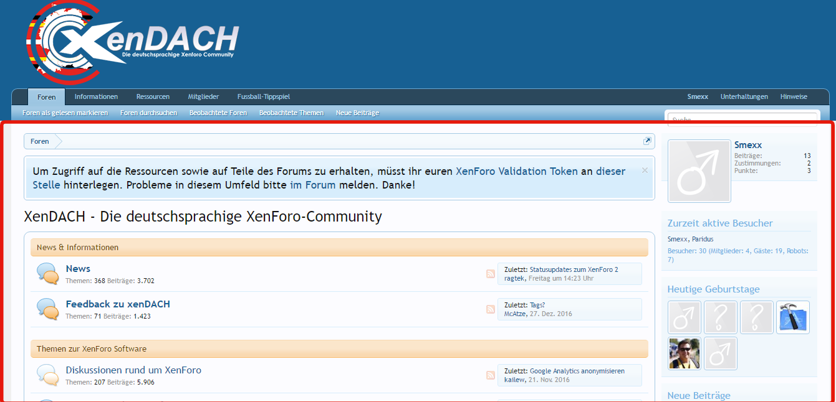Viewport: 836px width, 402px height.
Task: Click the 'Punkte: 3' profile stat
Action: coord(772,171)
